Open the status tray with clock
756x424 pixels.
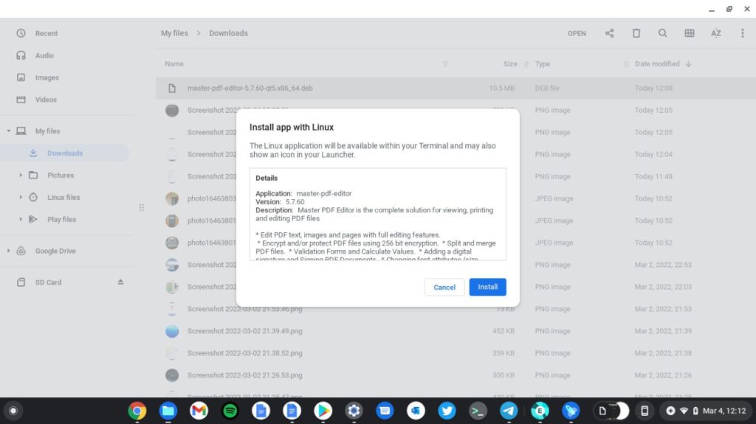pos(705,411)
